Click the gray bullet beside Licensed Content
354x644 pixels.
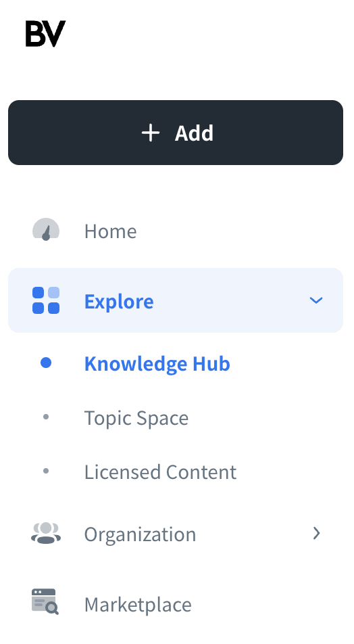coord(46,471)
